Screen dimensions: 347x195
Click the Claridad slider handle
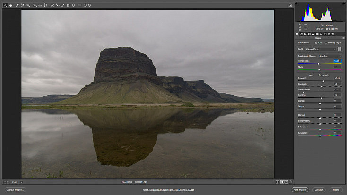coord(320,118)
